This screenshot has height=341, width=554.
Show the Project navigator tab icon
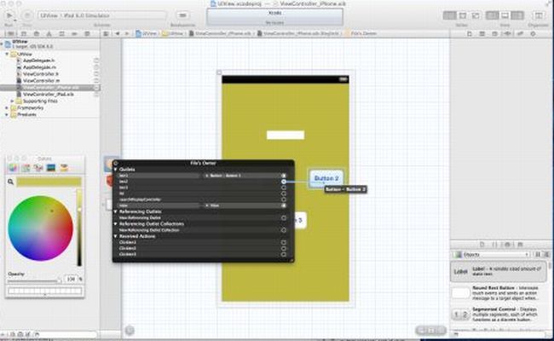coord(10,34)
